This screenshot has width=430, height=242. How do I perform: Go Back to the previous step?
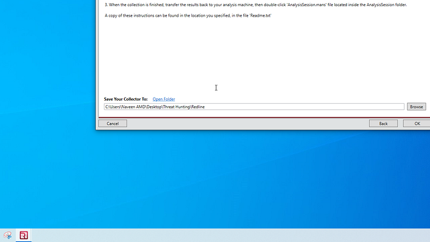(383, 123)
